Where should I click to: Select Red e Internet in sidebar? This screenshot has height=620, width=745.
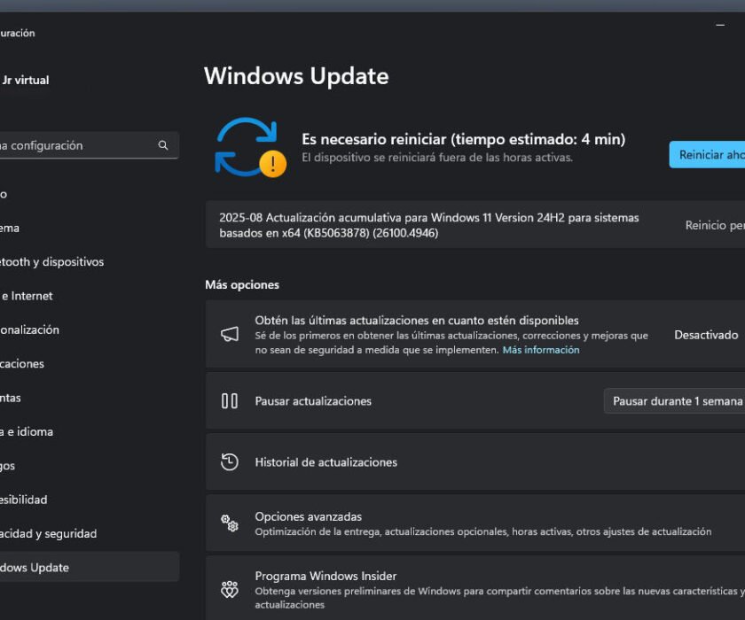[x=90, y=296]
